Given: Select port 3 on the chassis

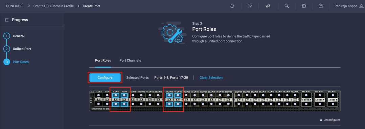Looking at the screenshot, I should (107, 95).
